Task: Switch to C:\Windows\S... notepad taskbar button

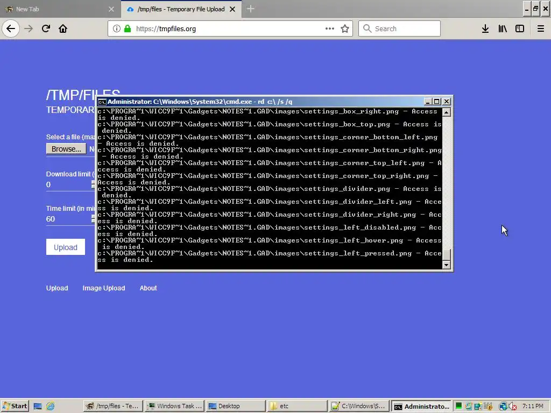Action: click(x=358, y=406)
